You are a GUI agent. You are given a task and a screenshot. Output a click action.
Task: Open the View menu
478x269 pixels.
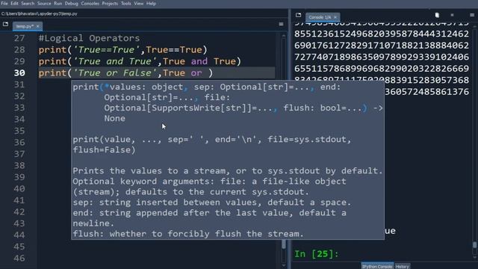click(139, 4)
